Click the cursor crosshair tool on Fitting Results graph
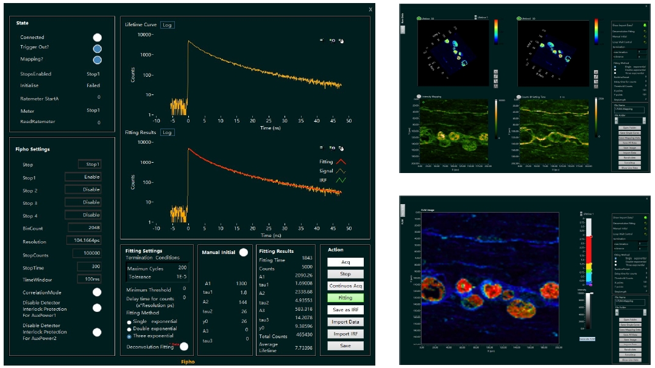This screenshot has width=655, height=368. point(322,147)
